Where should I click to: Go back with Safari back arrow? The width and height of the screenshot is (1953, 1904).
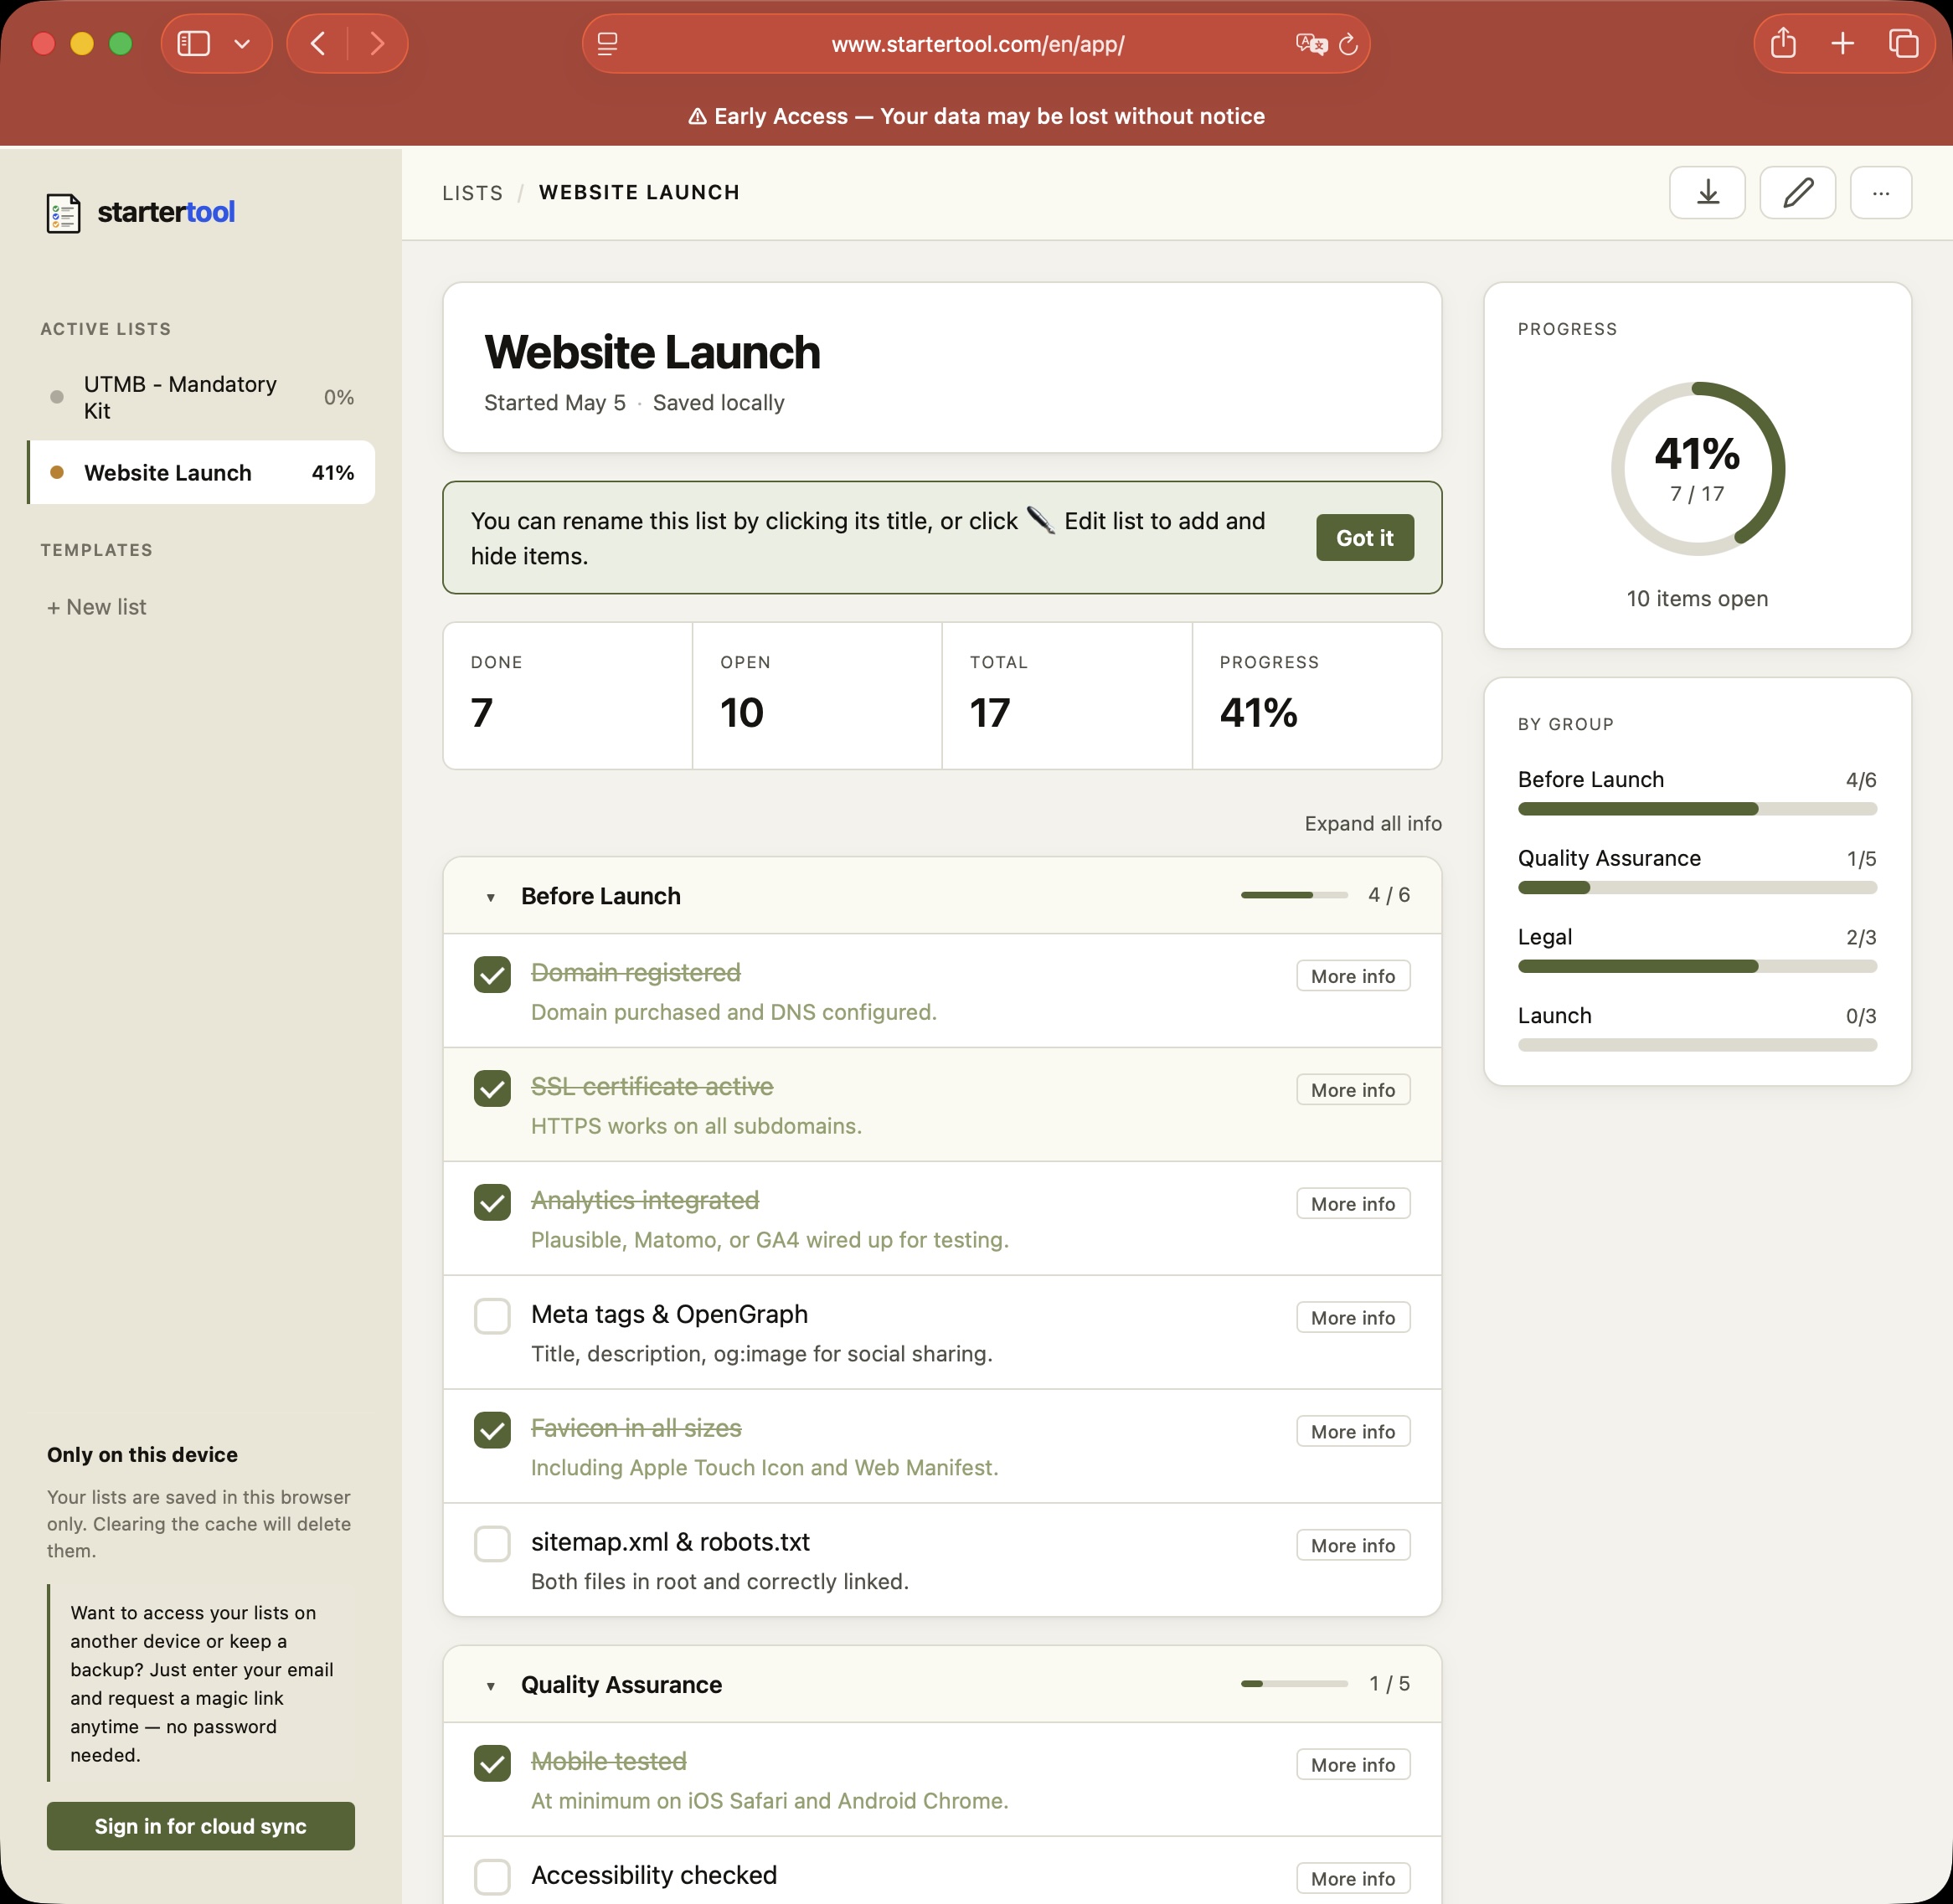[x=318, y=44]
